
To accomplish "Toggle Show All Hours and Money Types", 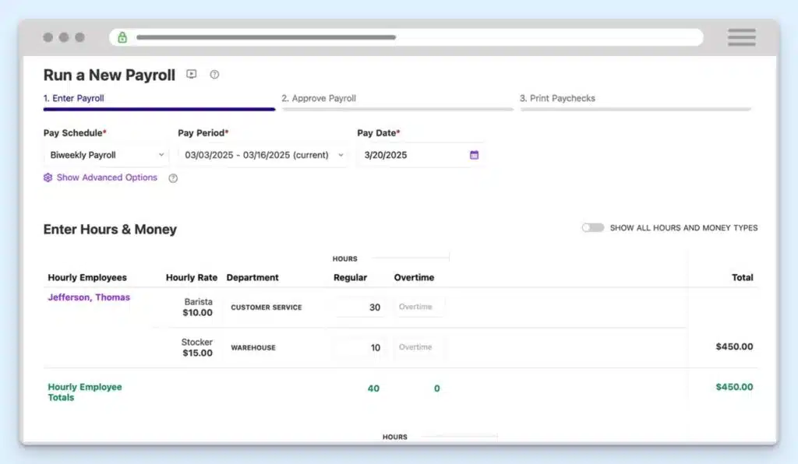I will click(x=593, y=227).
